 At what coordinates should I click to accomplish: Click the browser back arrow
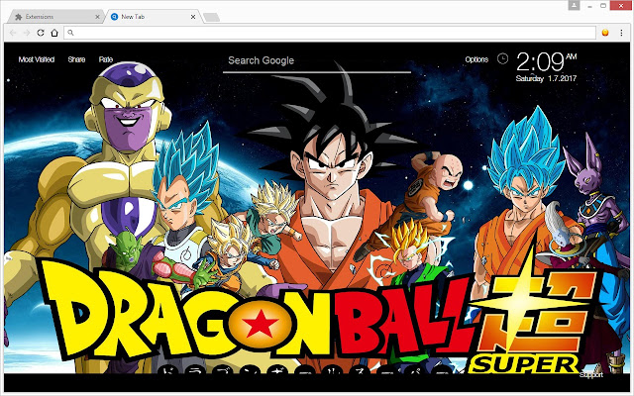pos(13,33)
